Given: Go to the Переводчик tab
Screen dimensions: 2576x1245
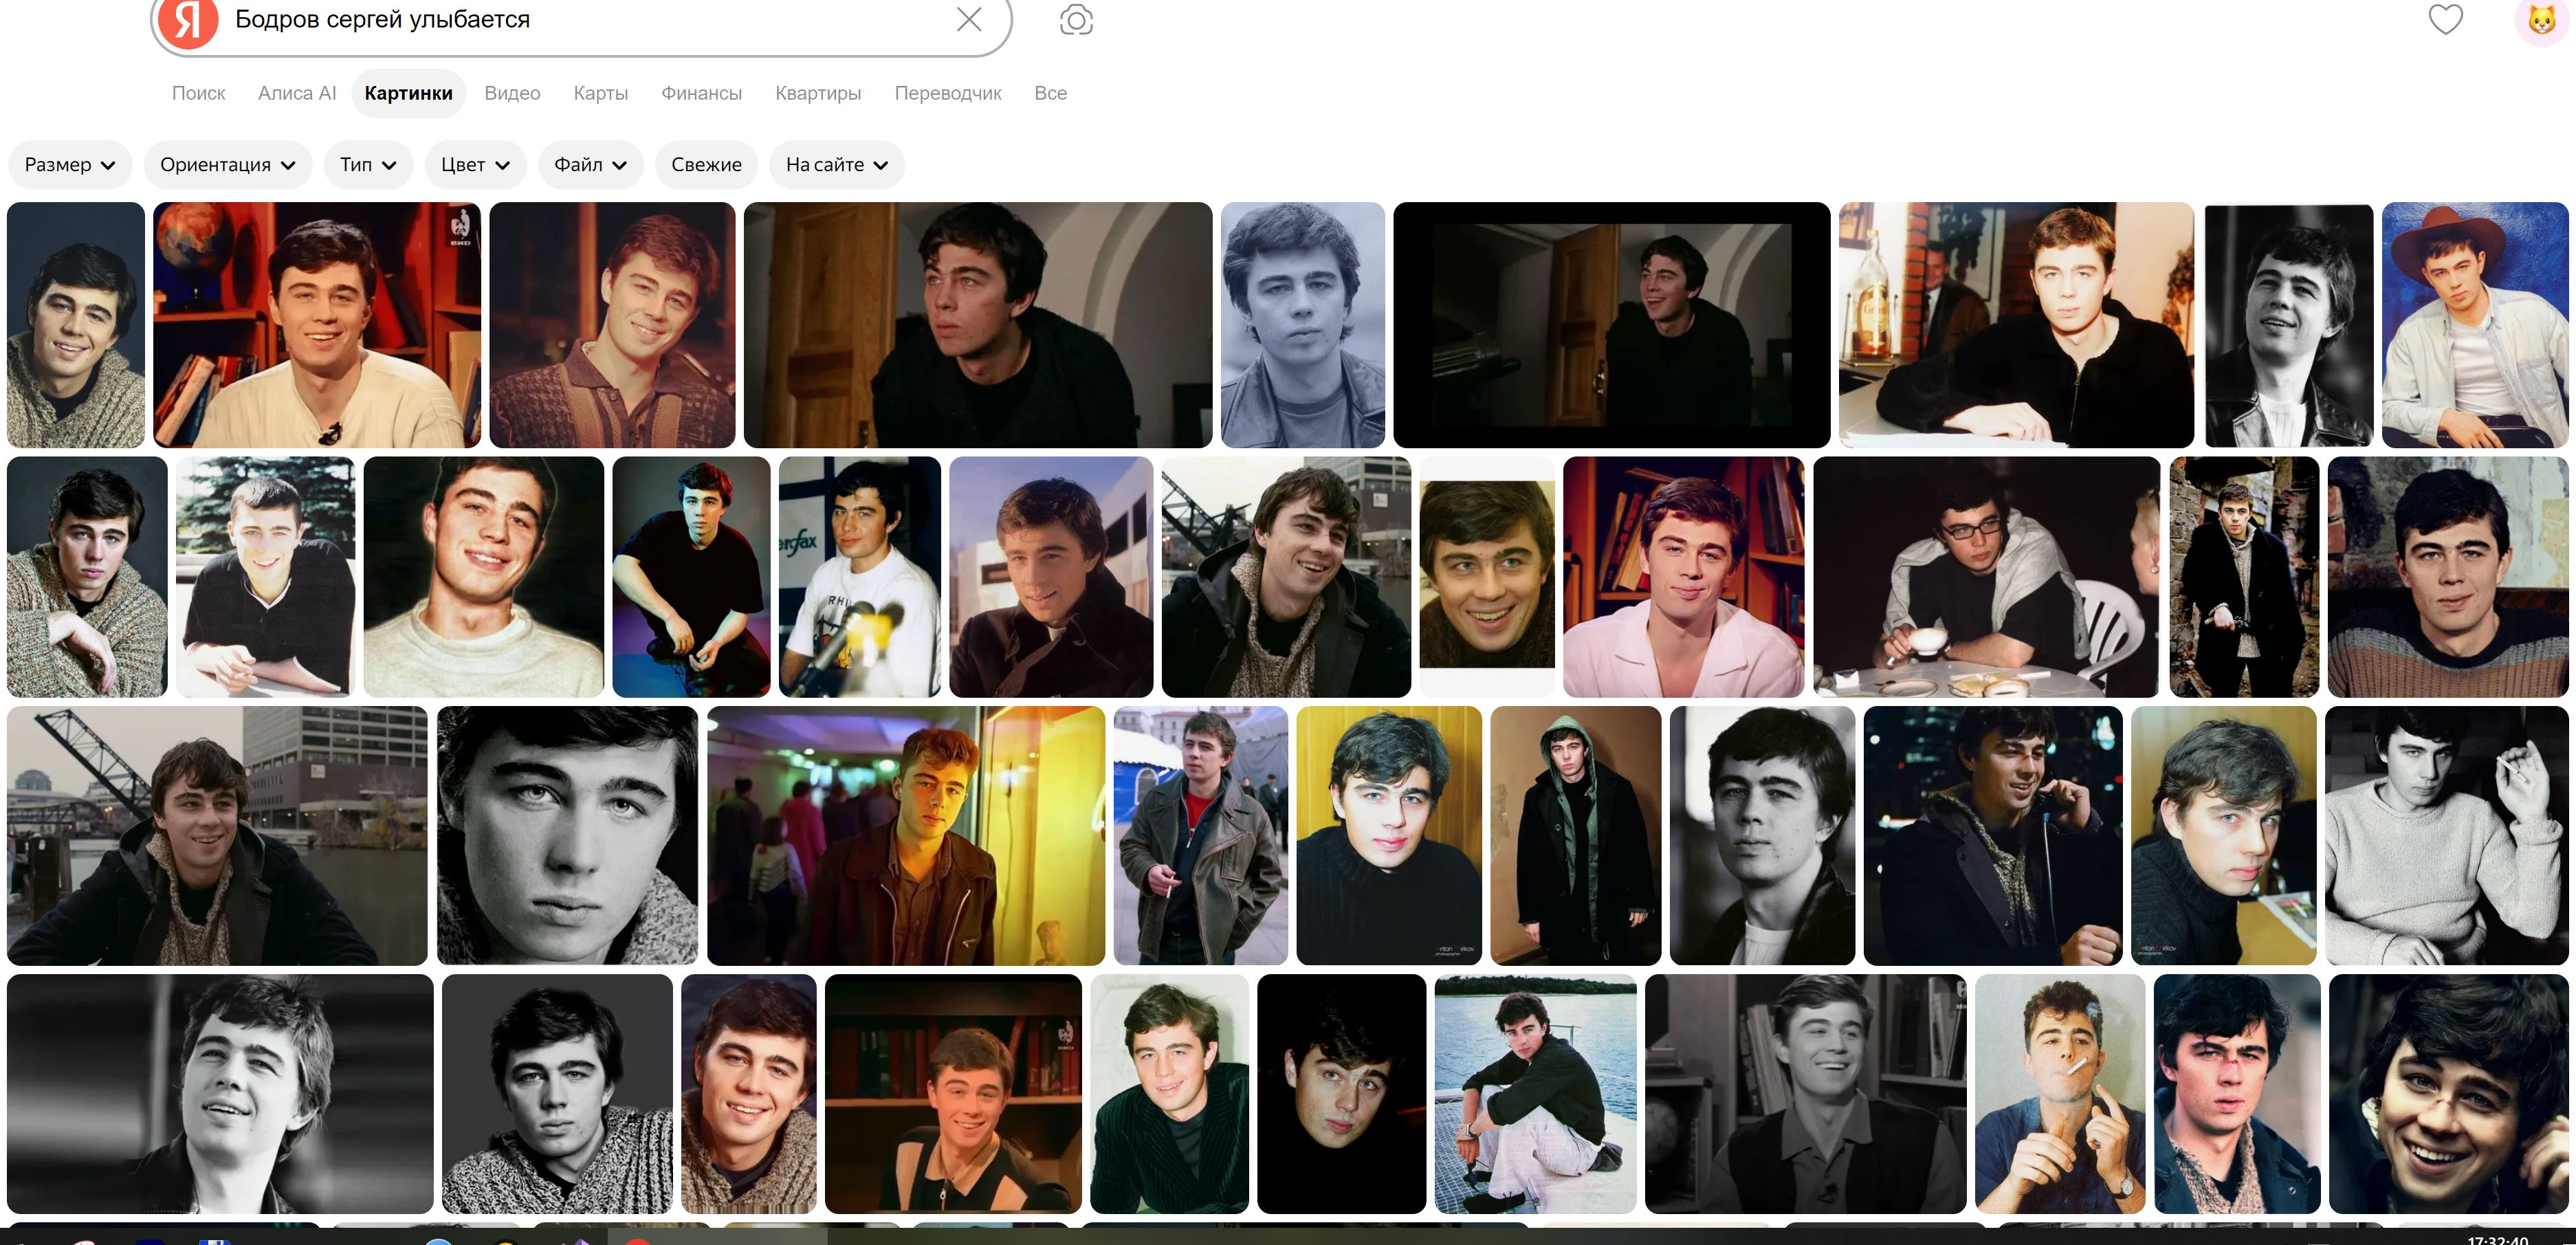Looking at the screenshot, I should (948, 93).
